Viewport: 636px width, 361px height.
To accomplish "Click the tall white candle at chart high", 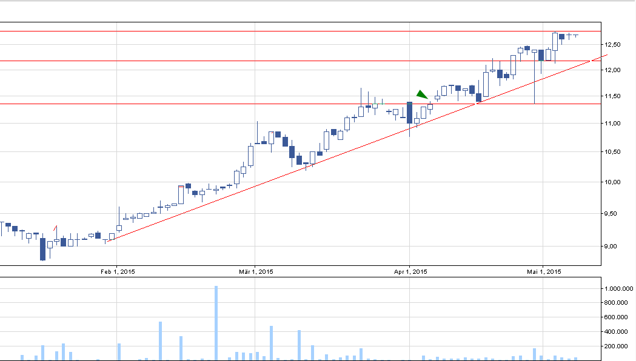I will (x=555, y=46).
